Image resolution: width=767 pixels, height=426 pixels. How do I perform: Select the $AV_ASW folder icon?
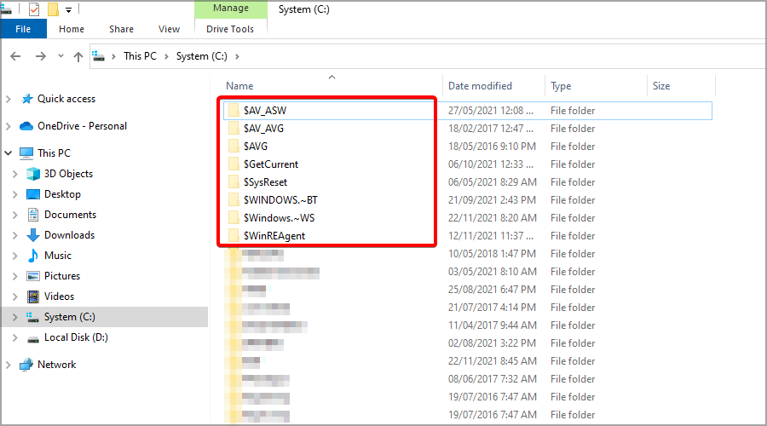pos(234,111)
